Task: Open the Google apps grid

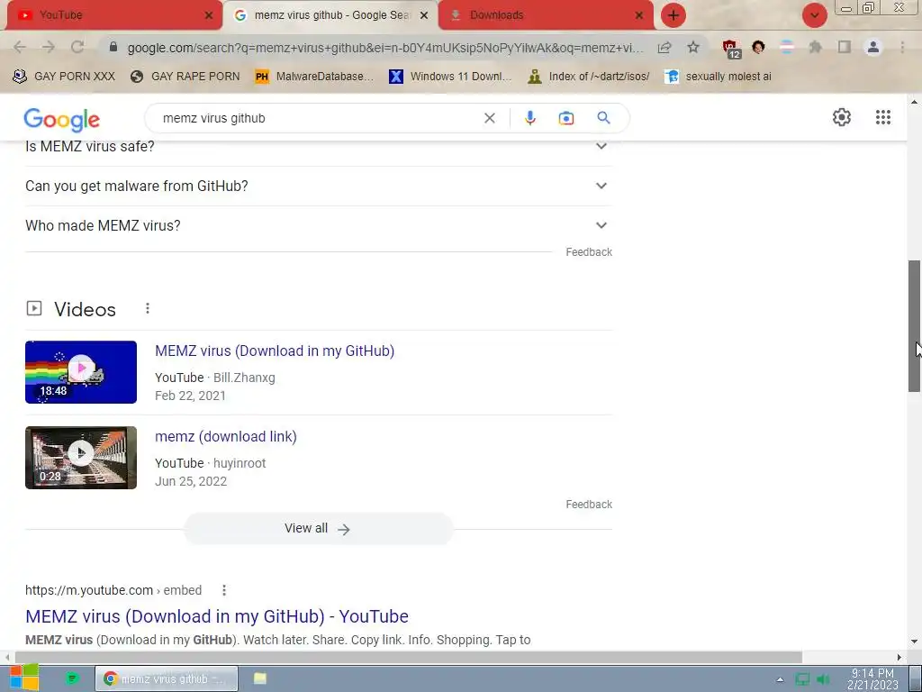Action: click(x=882, y=117)
